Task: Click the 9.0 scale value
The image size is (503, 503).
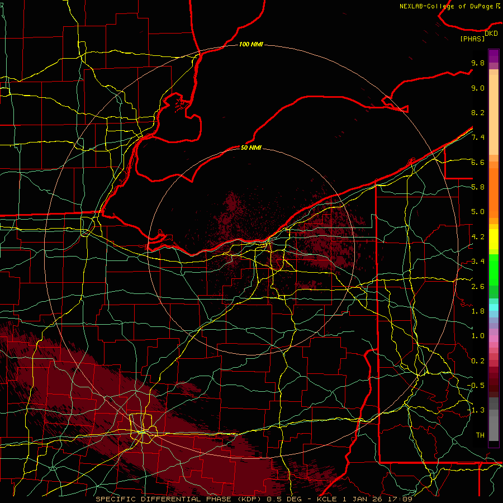Action: coord(478,88)
